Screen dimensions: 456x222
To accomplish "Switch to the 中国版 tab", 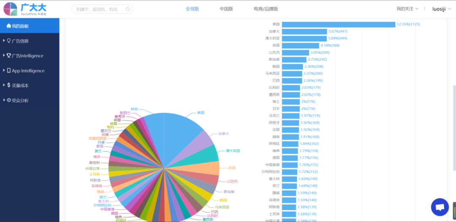I will click(226, 9).
